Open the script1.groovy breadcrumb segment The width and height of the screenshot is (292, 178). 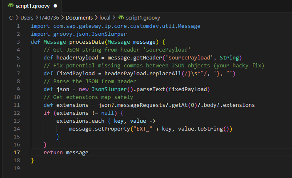click(143, 18)
